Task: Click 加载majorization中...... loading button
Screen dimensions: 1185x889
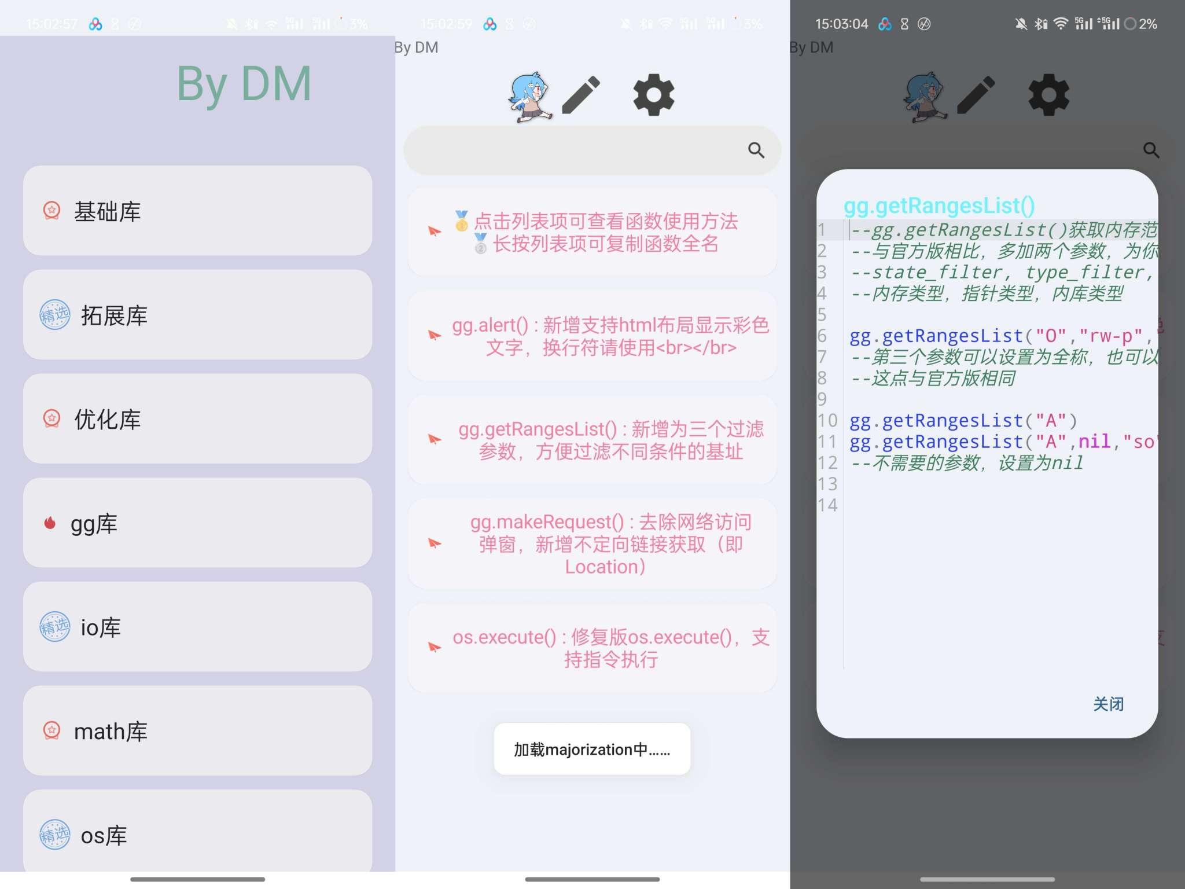Action: (x=591, y=750)
